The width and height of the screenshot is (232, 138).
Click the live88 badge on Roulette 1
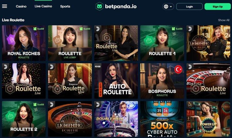point(177,29)
